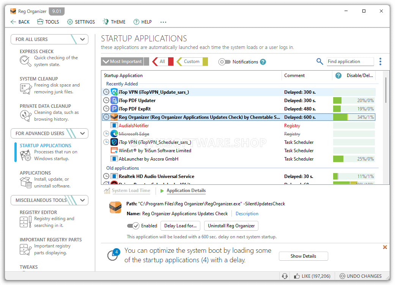Open the Startup Applications flag icon
The height and width of the screenshot is (285, 395).
click(25, 155)
